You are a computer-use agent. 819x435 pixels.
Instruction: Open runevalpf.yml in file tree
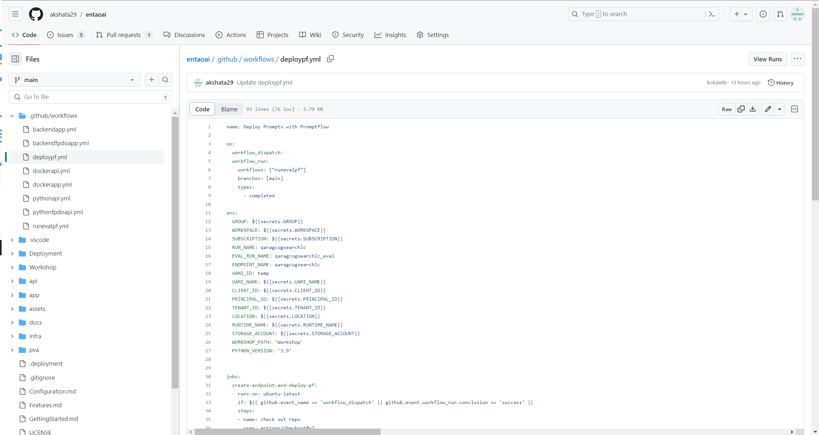click(x=50, y=226)
